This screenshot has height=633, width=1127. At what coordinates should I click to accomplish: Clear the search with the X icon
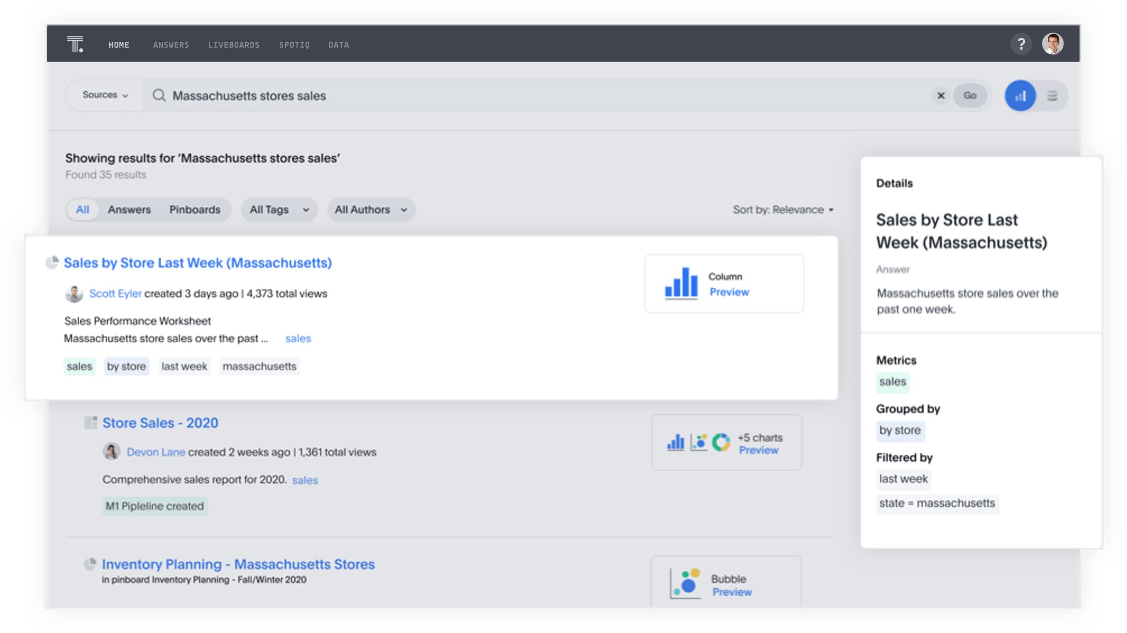point(941,96)
